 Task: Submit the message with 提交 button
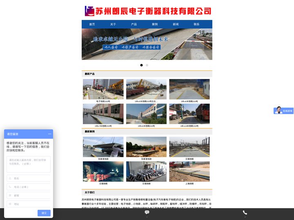click(x=44, y=213)
